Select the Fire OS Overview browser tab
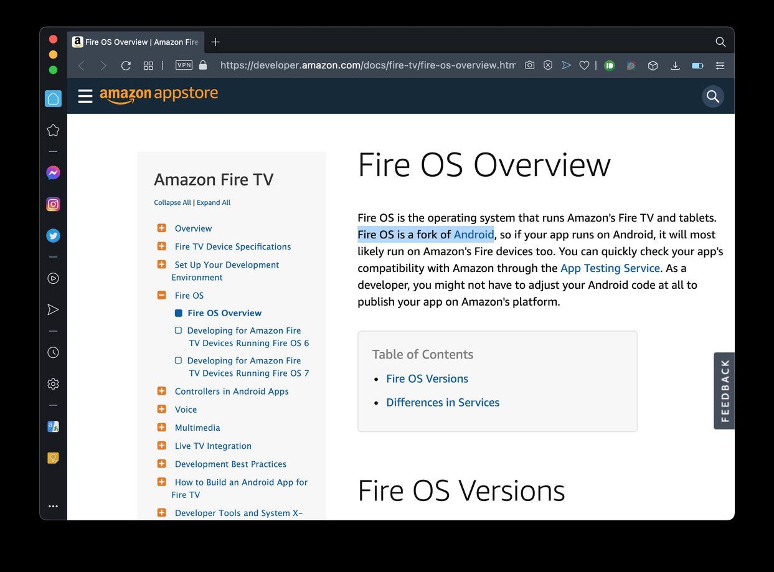774x572 pixels. click(x=136, y=42)
